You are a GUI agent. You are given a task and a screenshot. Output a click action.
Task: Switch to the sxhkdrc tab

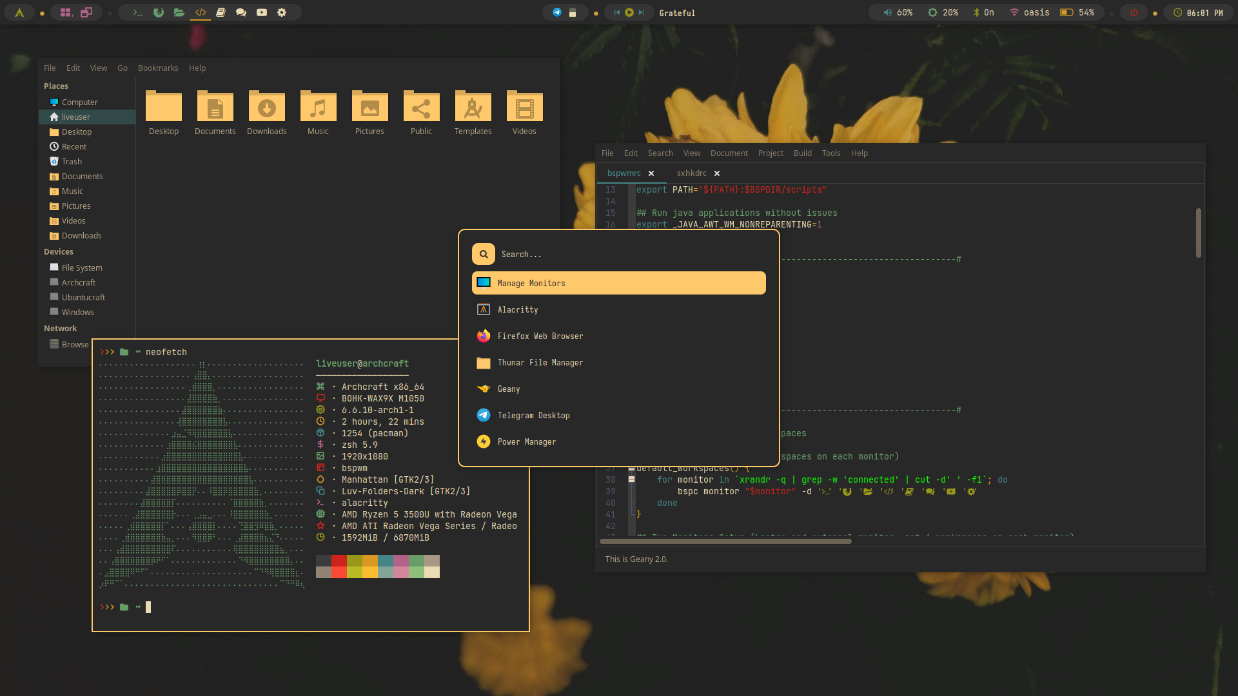pos(691,173)
